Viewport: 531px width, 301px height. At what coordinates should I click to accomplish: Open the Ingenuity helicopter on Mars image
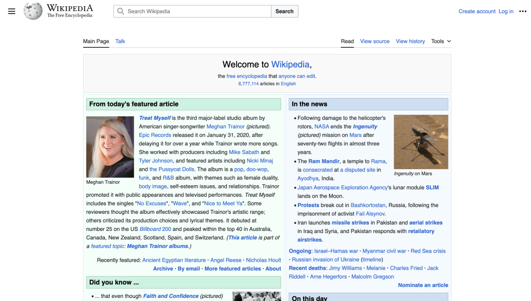click(420, 142)
